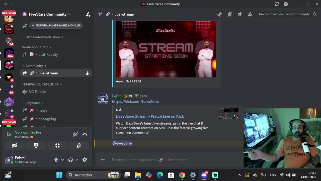Open the Tunisia Flash City server icon
The image size is (321, 181).
click(x=9, y=102)
